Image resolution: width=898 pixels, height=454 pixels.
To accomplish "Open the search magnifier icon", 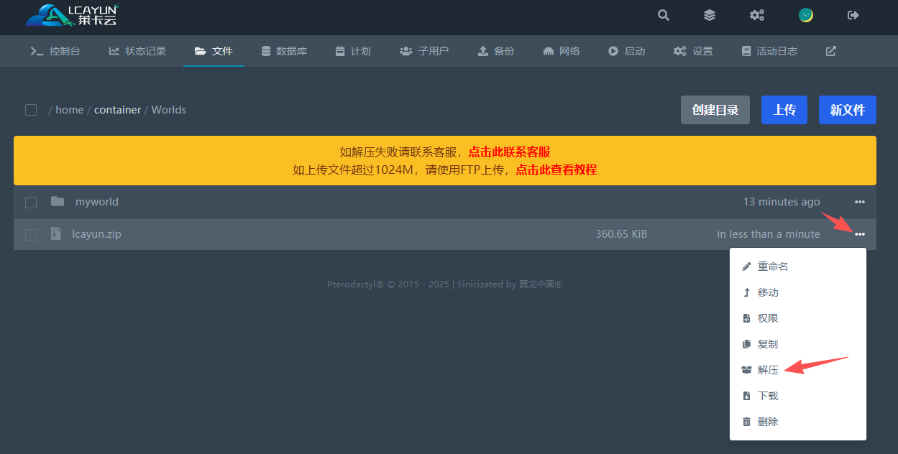I will (664, 15).
